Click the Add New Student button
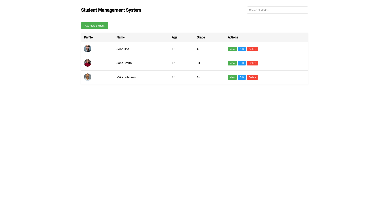The width and height of the screenshot is (389, 204). [x=94, y=26]
